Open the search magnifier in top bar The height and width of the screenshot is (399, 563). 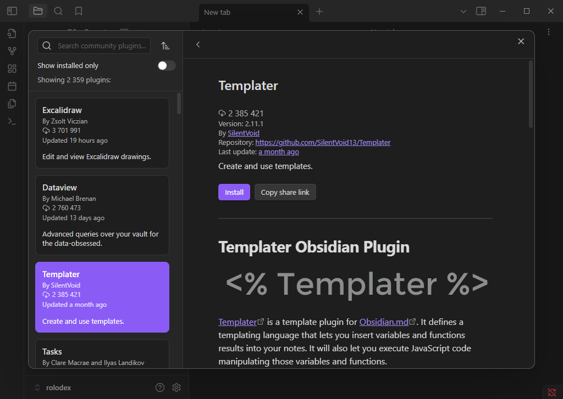[58, 11]
